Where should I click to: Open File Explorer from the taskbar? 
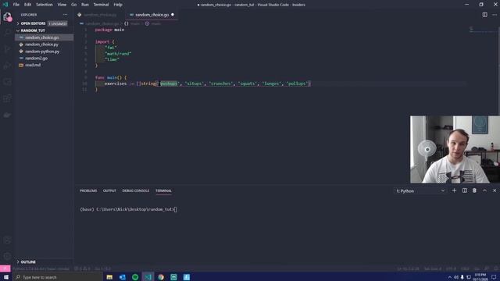click(109, 277)
